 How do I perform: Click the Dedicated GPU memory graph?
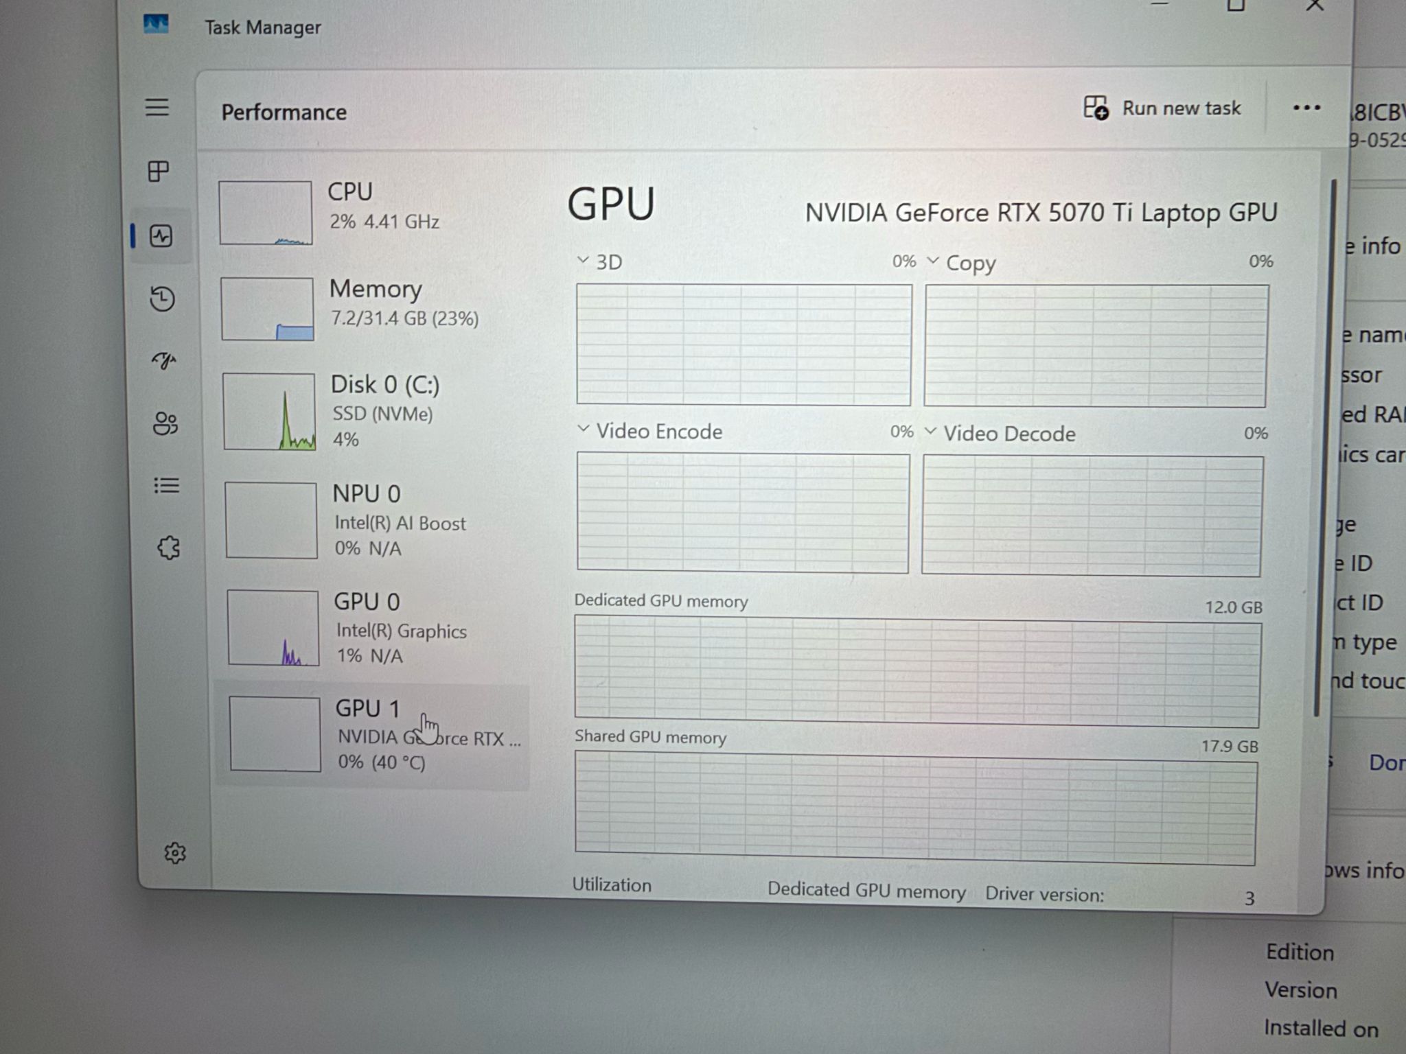click(917, 672)
